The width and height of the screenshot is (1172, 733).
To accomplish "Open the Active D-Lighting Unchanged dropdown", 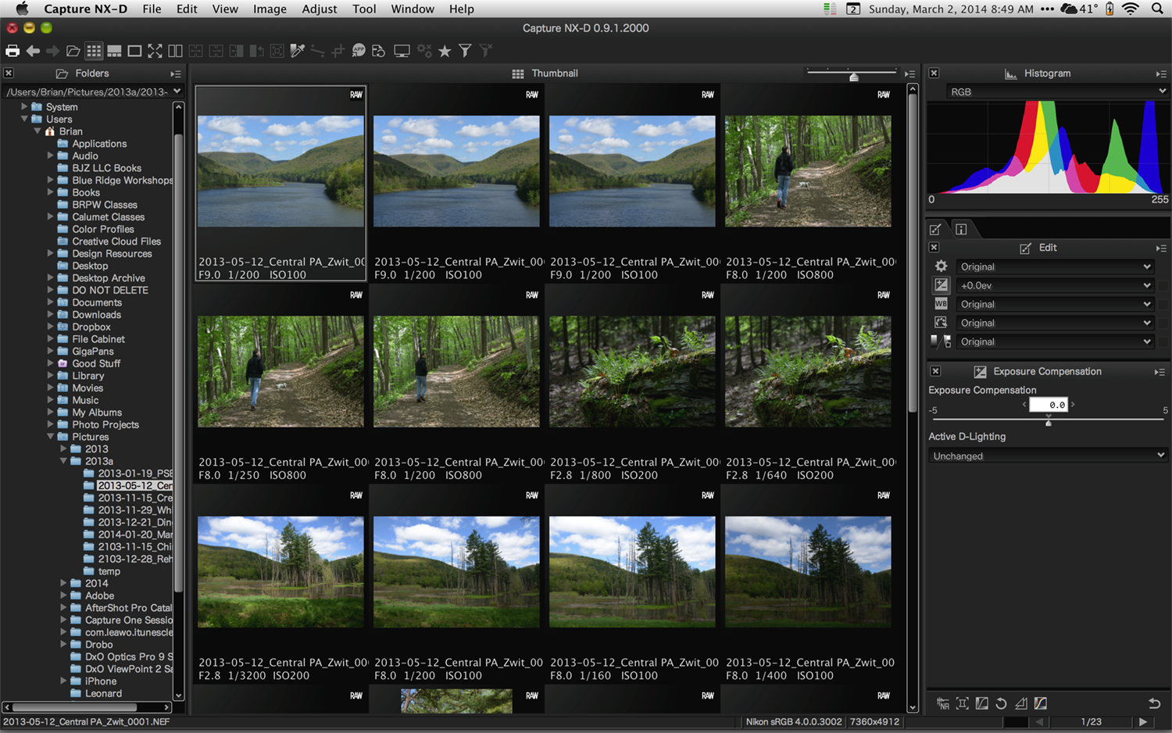I will 1048,456.
